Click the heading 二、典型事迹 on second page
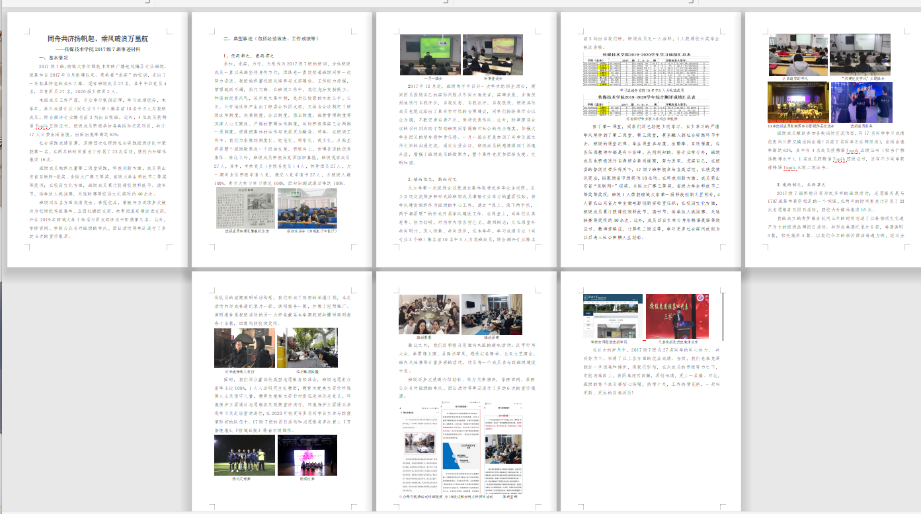 [268, 39]
